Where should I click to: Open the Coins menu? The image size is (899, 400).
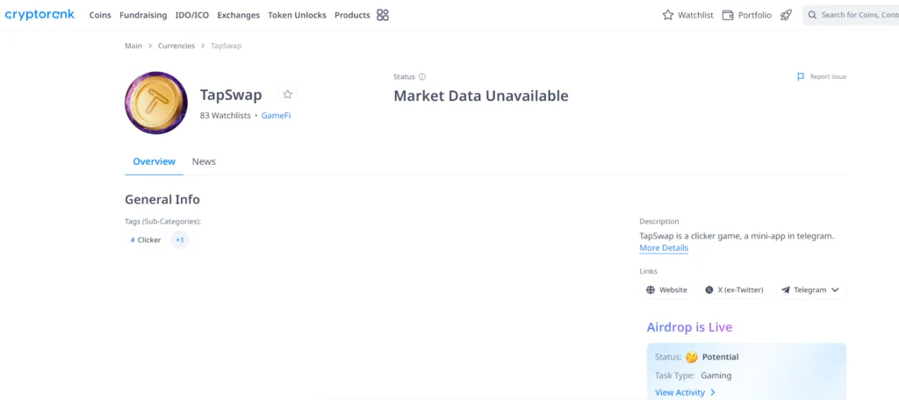[100, 15]
